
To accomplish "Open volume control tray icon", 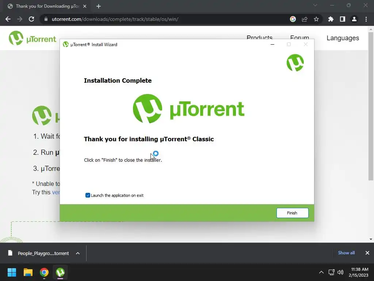I will [340, 272].
